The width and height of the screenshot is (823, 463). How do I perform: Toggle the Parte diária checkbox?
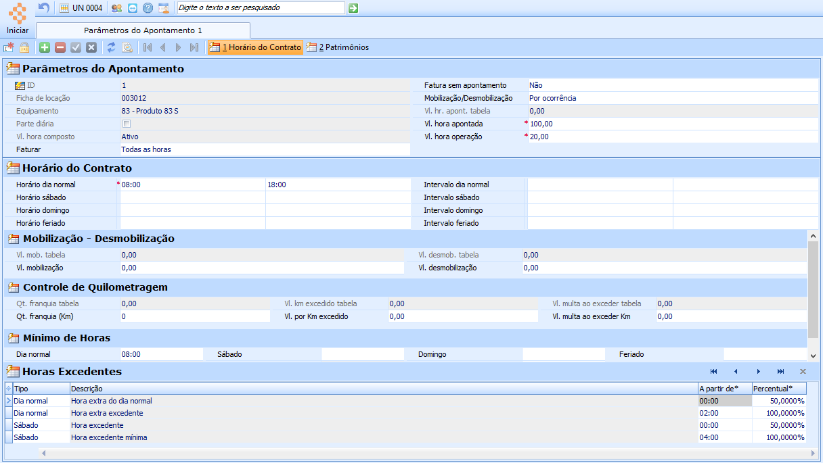coord(127,124)
